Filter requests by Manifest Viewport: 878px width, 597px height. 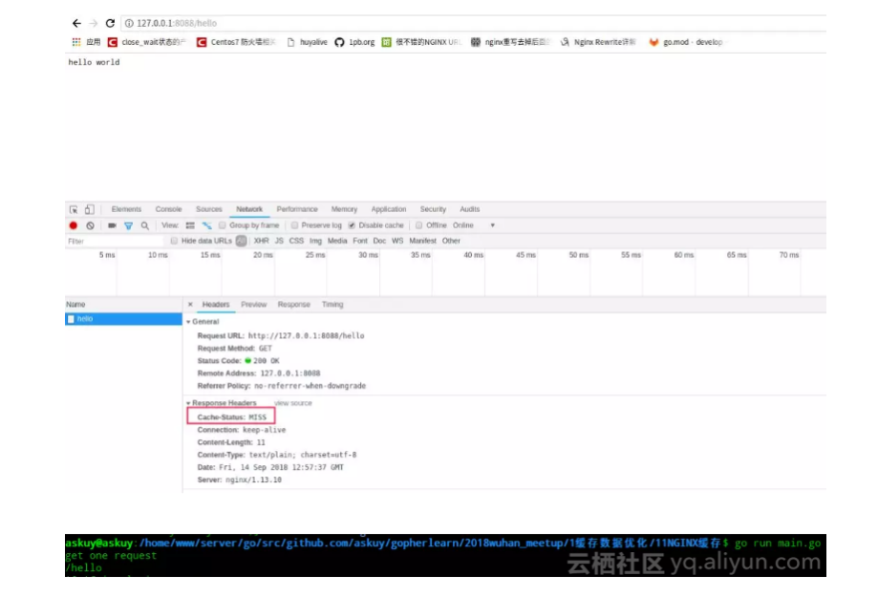point(423,241)
